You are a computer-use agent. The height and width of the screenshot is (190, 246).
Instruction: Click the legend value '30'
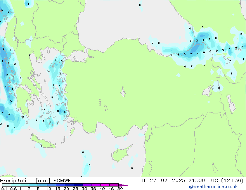pyautogui.click(x=84, y=188)
